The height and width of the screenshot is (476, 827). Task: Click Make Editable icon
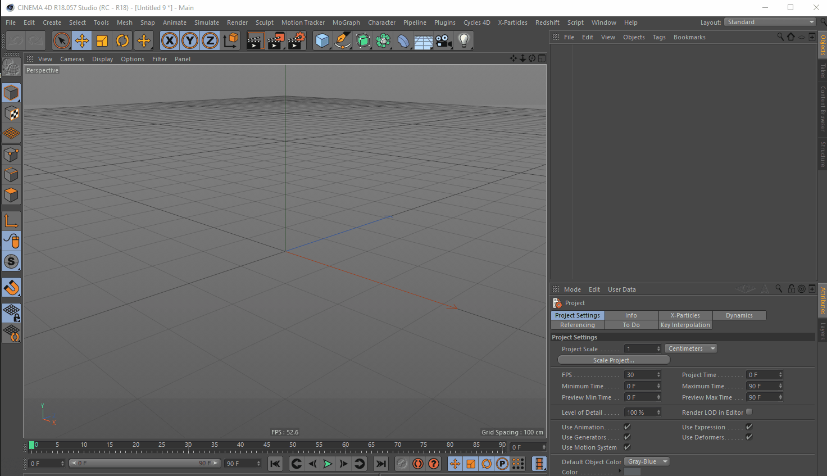[11, 67]
